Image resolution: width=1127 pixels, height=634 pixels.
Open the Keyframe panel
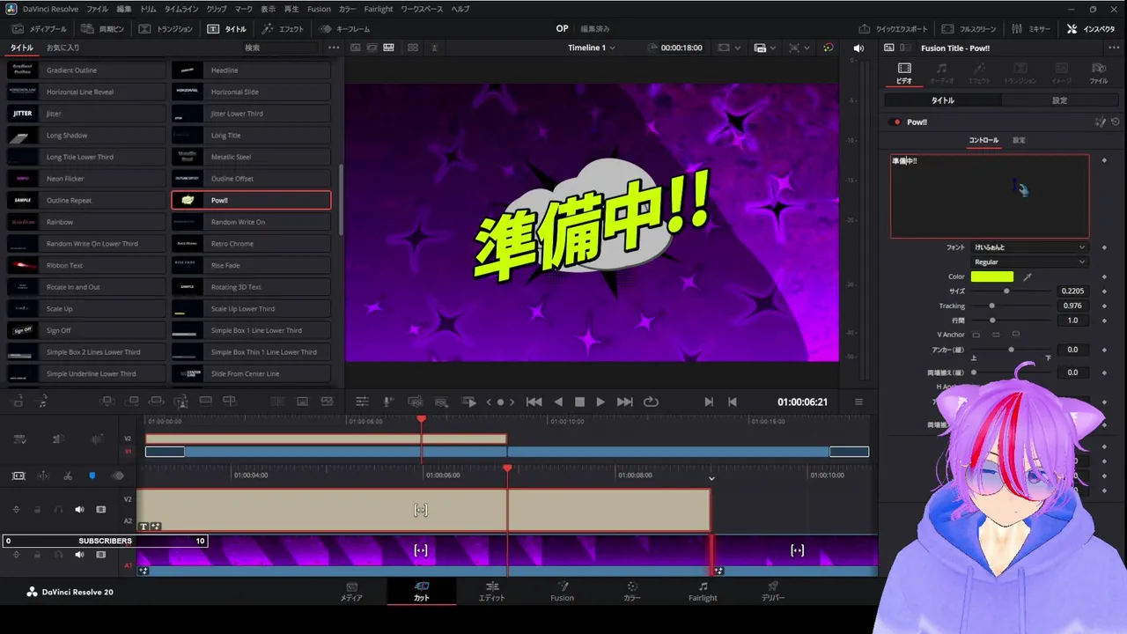(344, 28)
